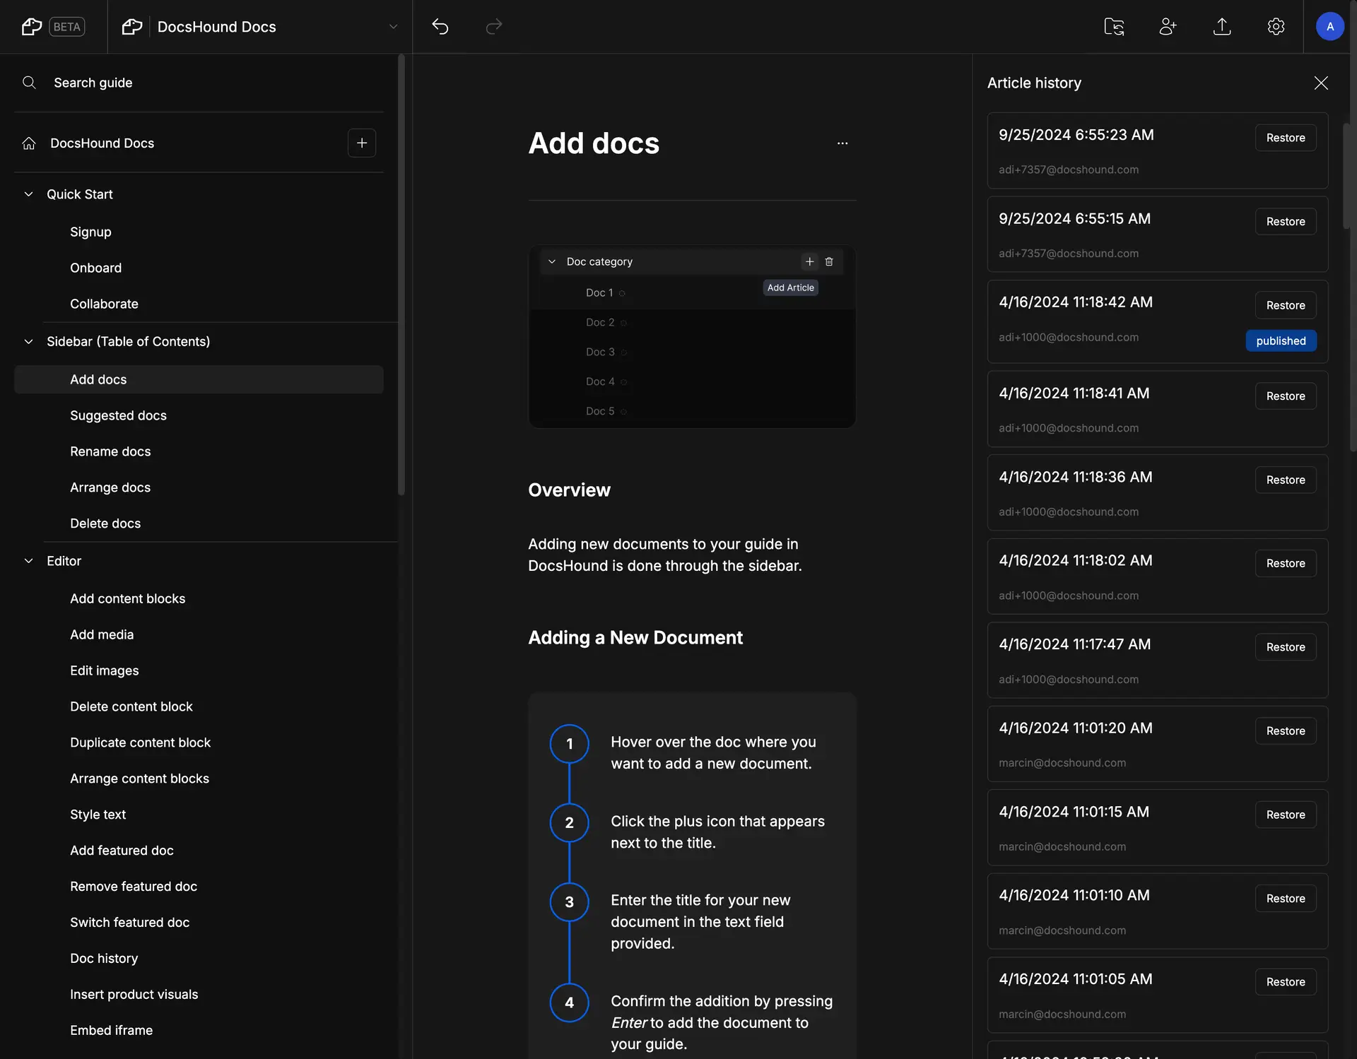Screen dimensions: 1357x1059
Task: Open the folder manager icon in toolbar
Action: point(1114,27)
